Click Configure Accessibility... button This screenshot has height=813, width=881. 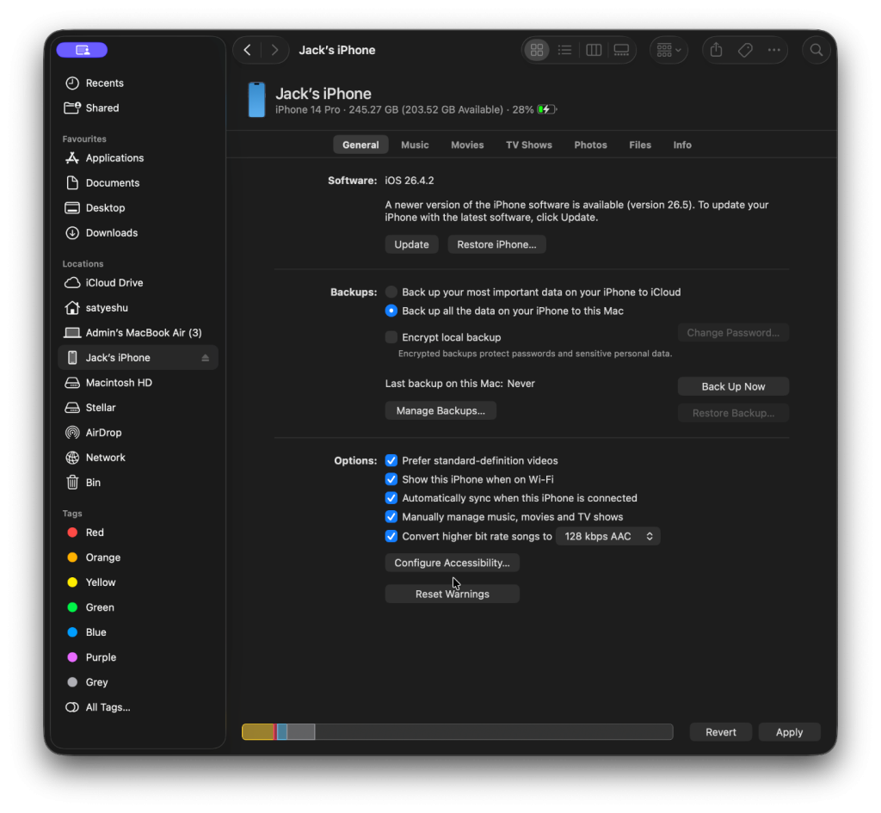pyautogui.click(x=453, y=563)
